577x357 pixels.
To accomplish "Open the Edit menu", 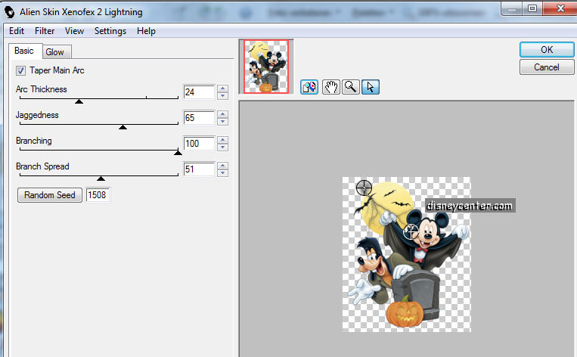I will pyautogui.click(x=17, y=31).
